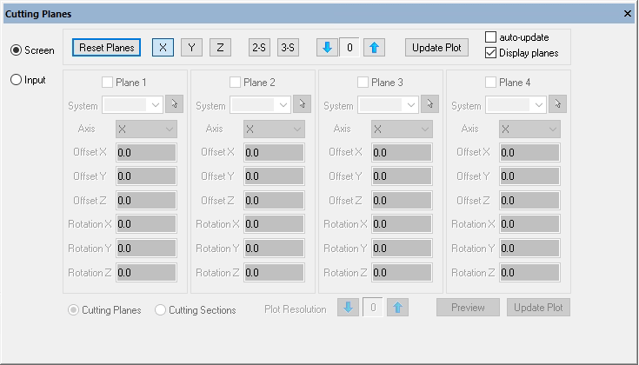Close the Cutting Planes dialog
This screenshot has height=365, width=639.
[x=628, y=14]
